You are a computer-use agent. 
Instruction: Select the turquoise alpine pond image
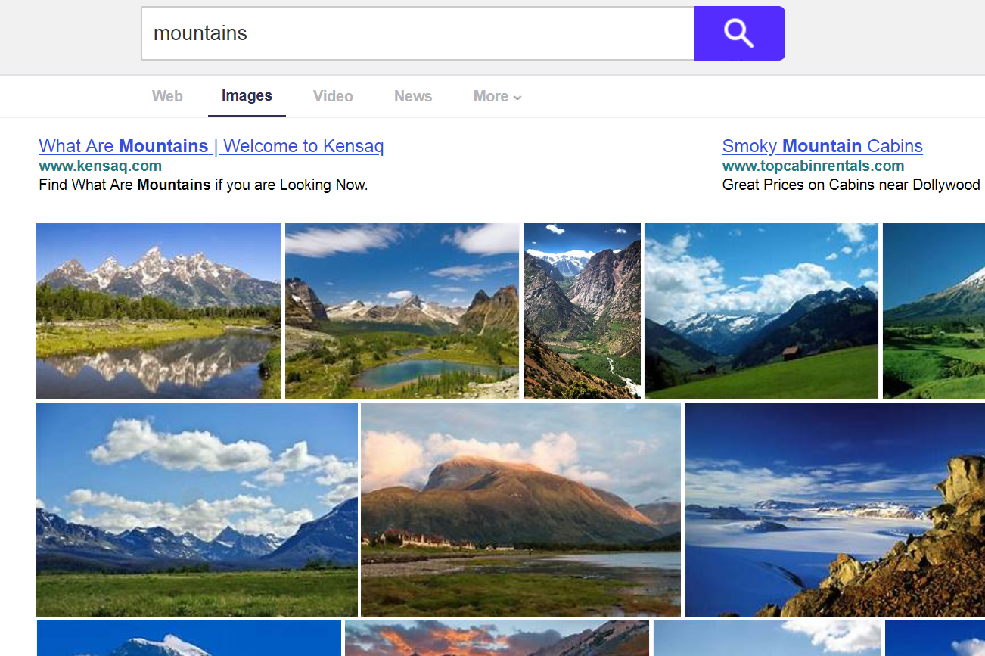[402, 311]
